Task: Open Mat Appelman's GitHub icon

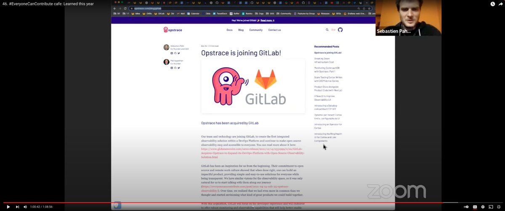Action: (175, 68)
